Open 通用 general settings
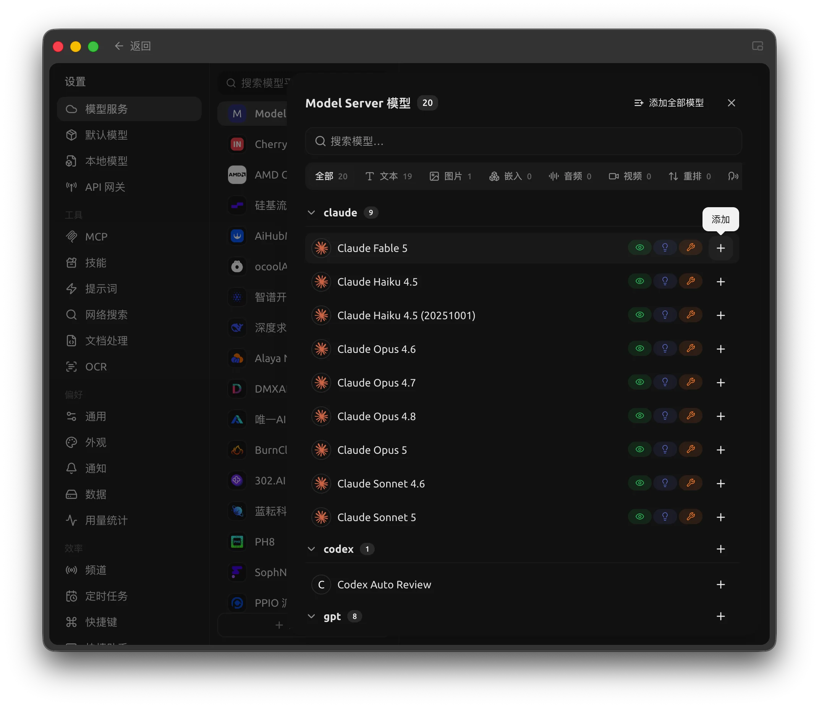Viewport: 819px width, 708px height. point(129,416)
